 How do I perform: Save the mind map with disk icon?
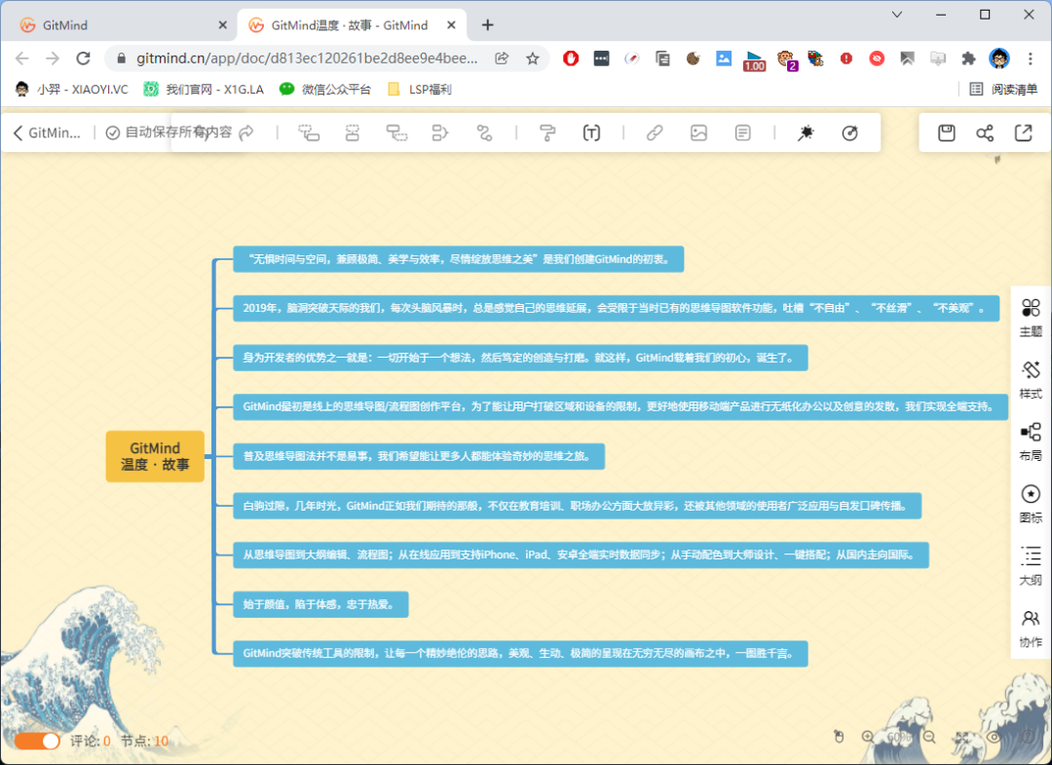point(946,133)
